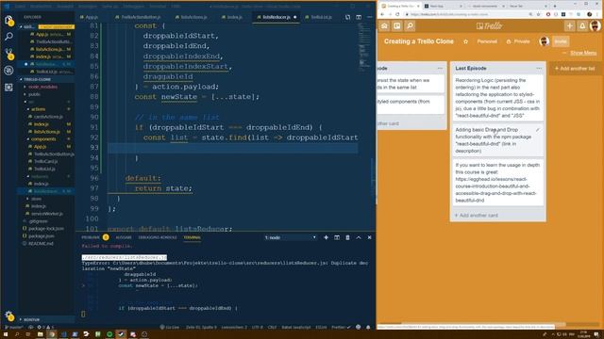Click the Personal team button on board
The width and height of the screenshot is (604, 339).
click(x=487, y=41)
